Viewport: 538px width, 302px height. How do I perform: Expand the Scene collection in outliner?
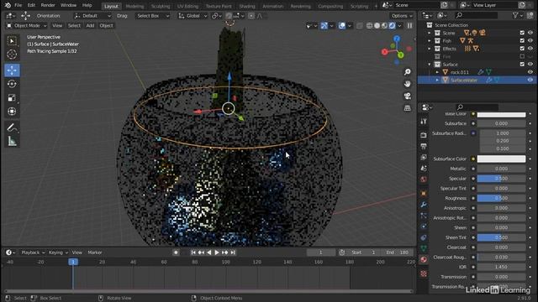click(430, 33)
